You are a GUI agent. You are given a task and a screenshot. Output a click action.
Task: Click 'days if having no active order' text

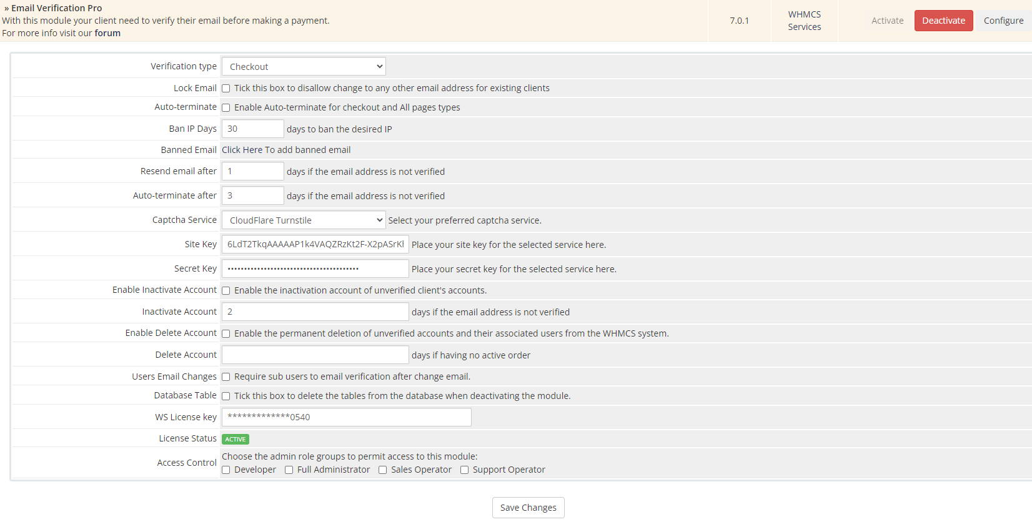coord(471,355)
